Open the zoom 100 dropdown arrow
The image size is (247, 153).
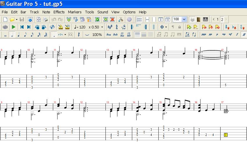point(184,19)
